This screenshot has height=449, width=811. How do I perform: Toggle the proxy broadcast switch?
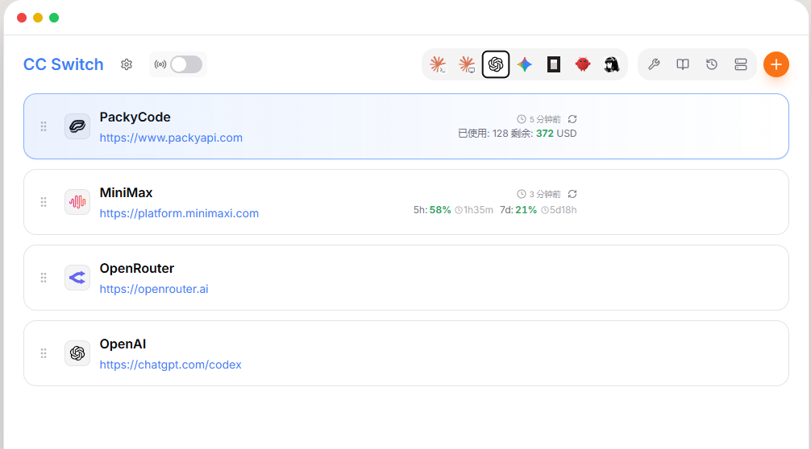(x=186, y=64)
